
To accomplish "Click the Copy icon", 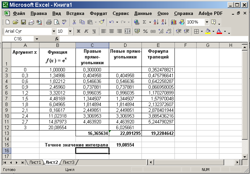I will click(82, 22).
